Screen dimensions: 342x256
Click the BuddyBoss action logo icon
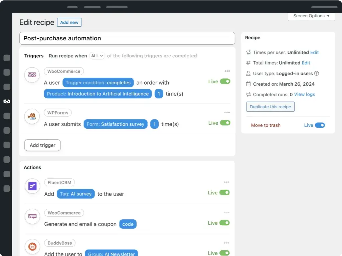point(32,246)
